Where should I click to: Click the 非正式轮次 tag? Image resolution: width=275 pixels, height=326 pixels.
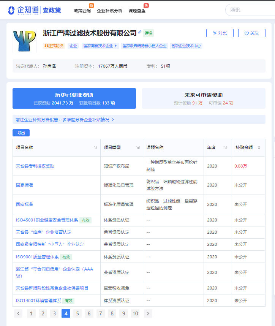[54, 46]
